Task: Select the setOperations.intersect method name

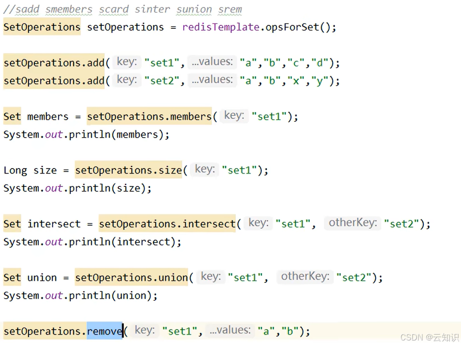Action: tap(166, 223)
